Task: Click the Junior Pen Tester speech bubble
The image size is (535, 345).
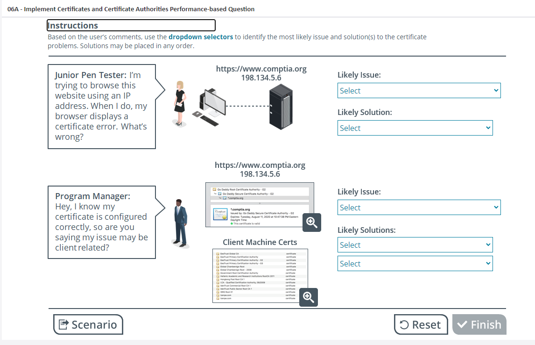Action: [101, 107]
